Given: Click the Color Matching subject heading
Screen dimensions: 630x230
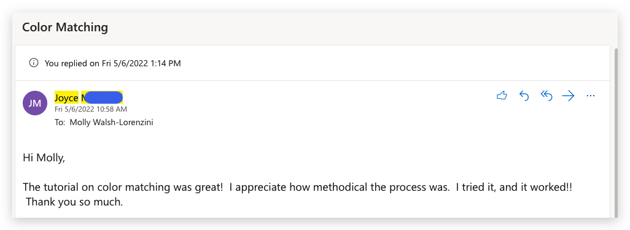Looking at the screenshot, I should [x=65, y=28].
